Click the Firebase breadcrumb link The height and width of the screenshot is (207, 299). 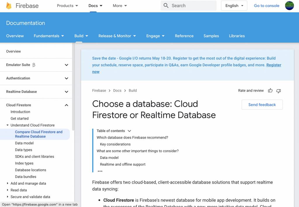tap(99, 91)
